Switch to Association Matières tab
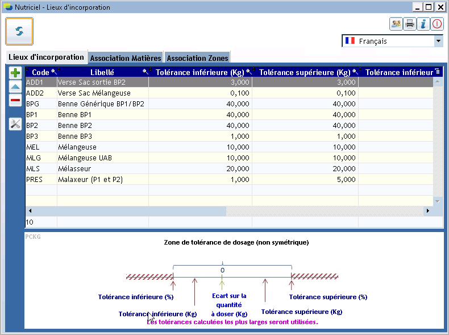The width and height of the screenshot is (449, 335). (x=126, y=58)
